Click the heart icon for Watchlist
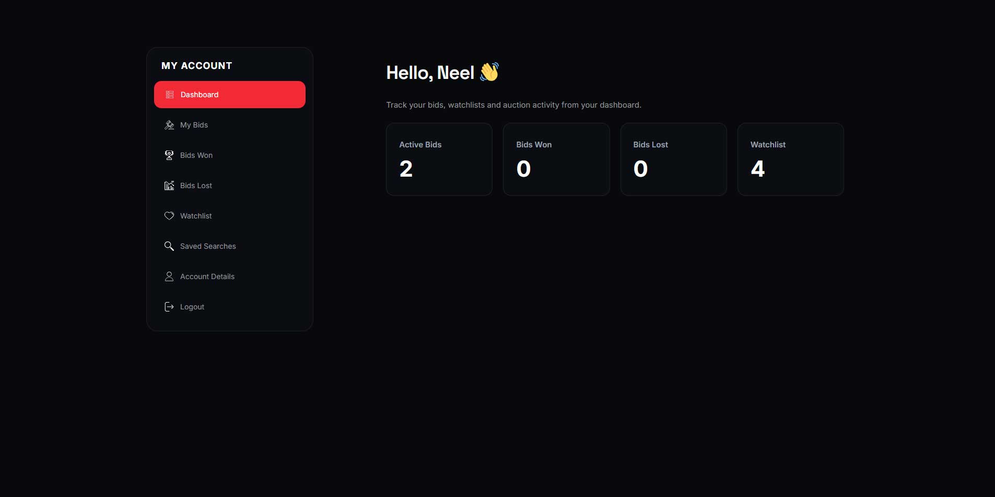Viewport: 995px width, 497px height. [169, 216]
